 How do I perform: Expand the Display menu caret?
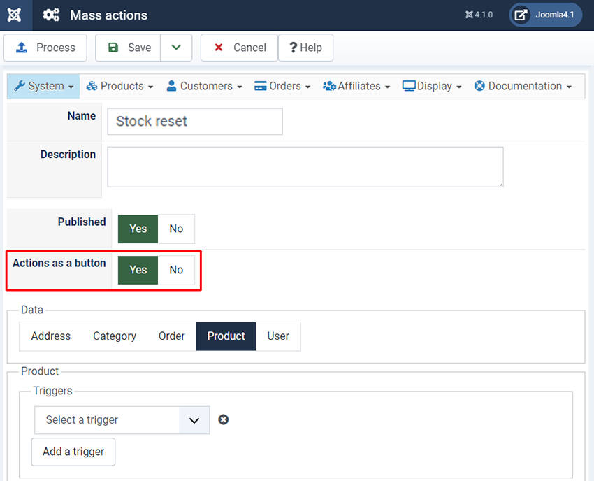coord(458,87)
